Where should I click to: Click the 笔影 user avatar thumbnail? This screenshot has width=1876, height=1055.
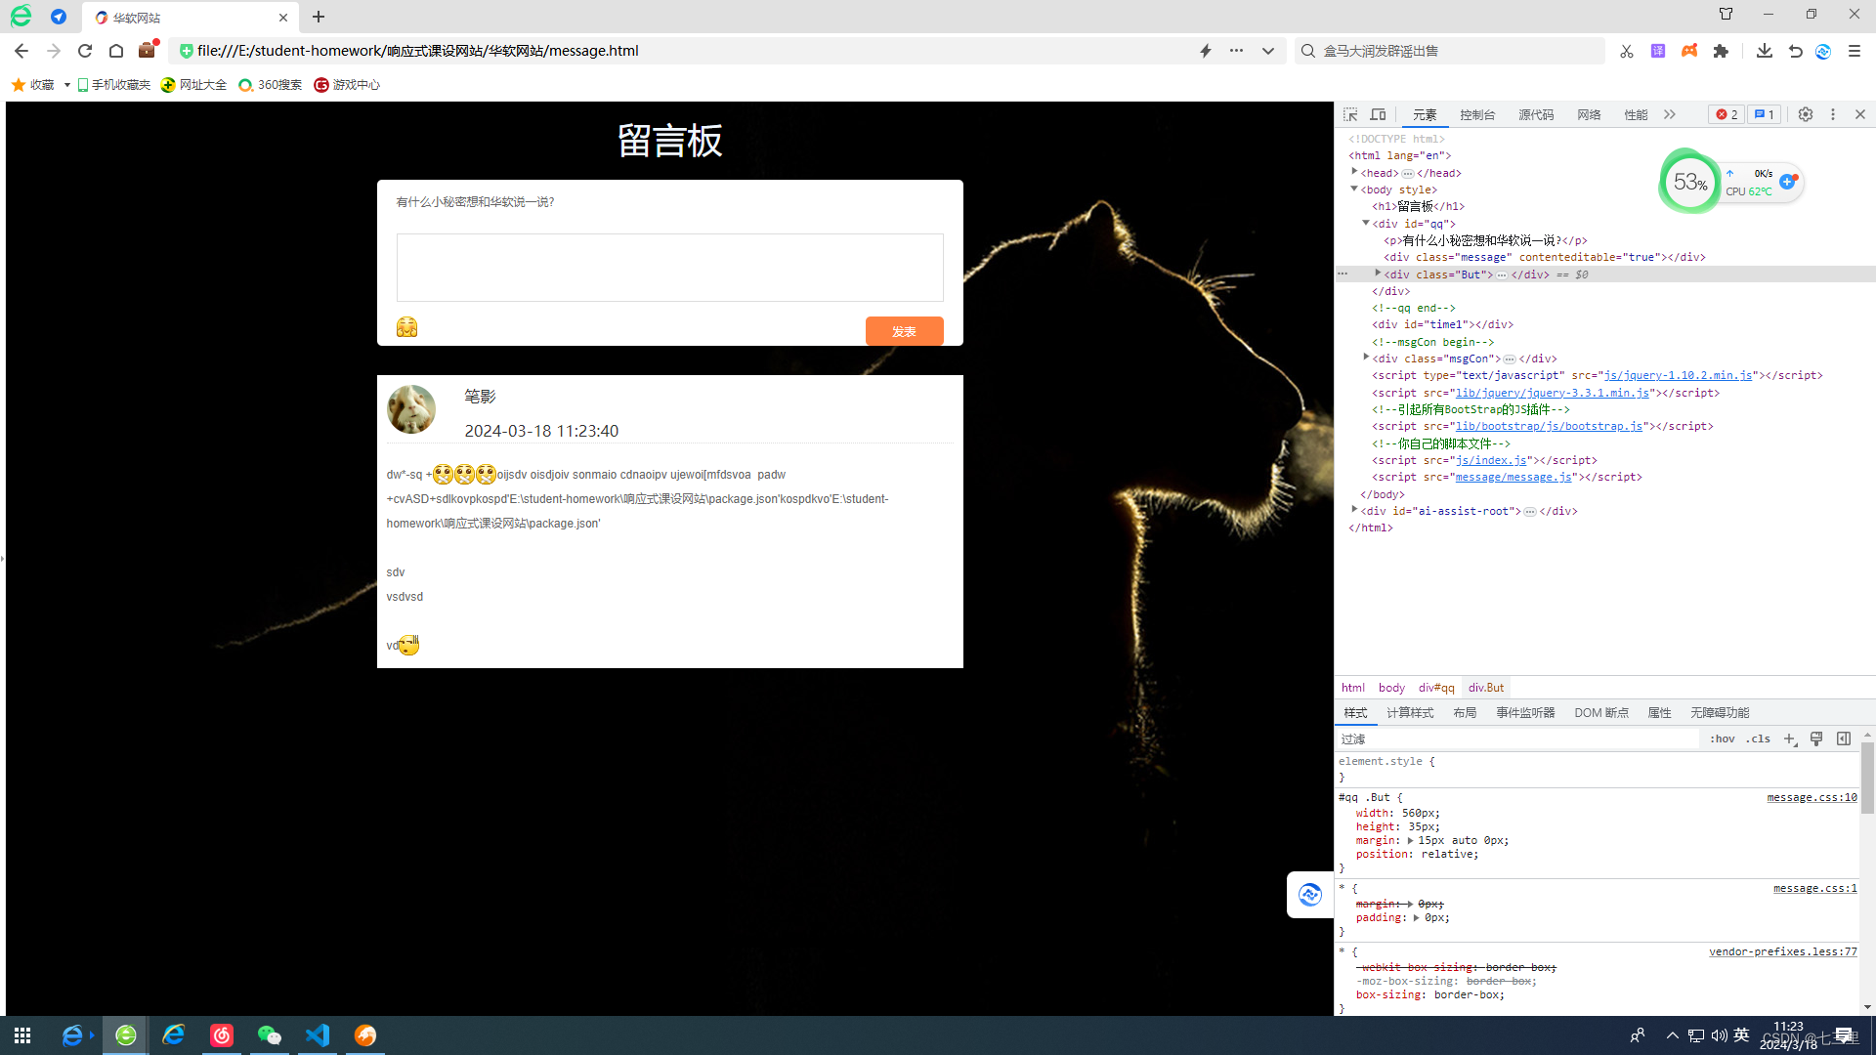[411, 409]
